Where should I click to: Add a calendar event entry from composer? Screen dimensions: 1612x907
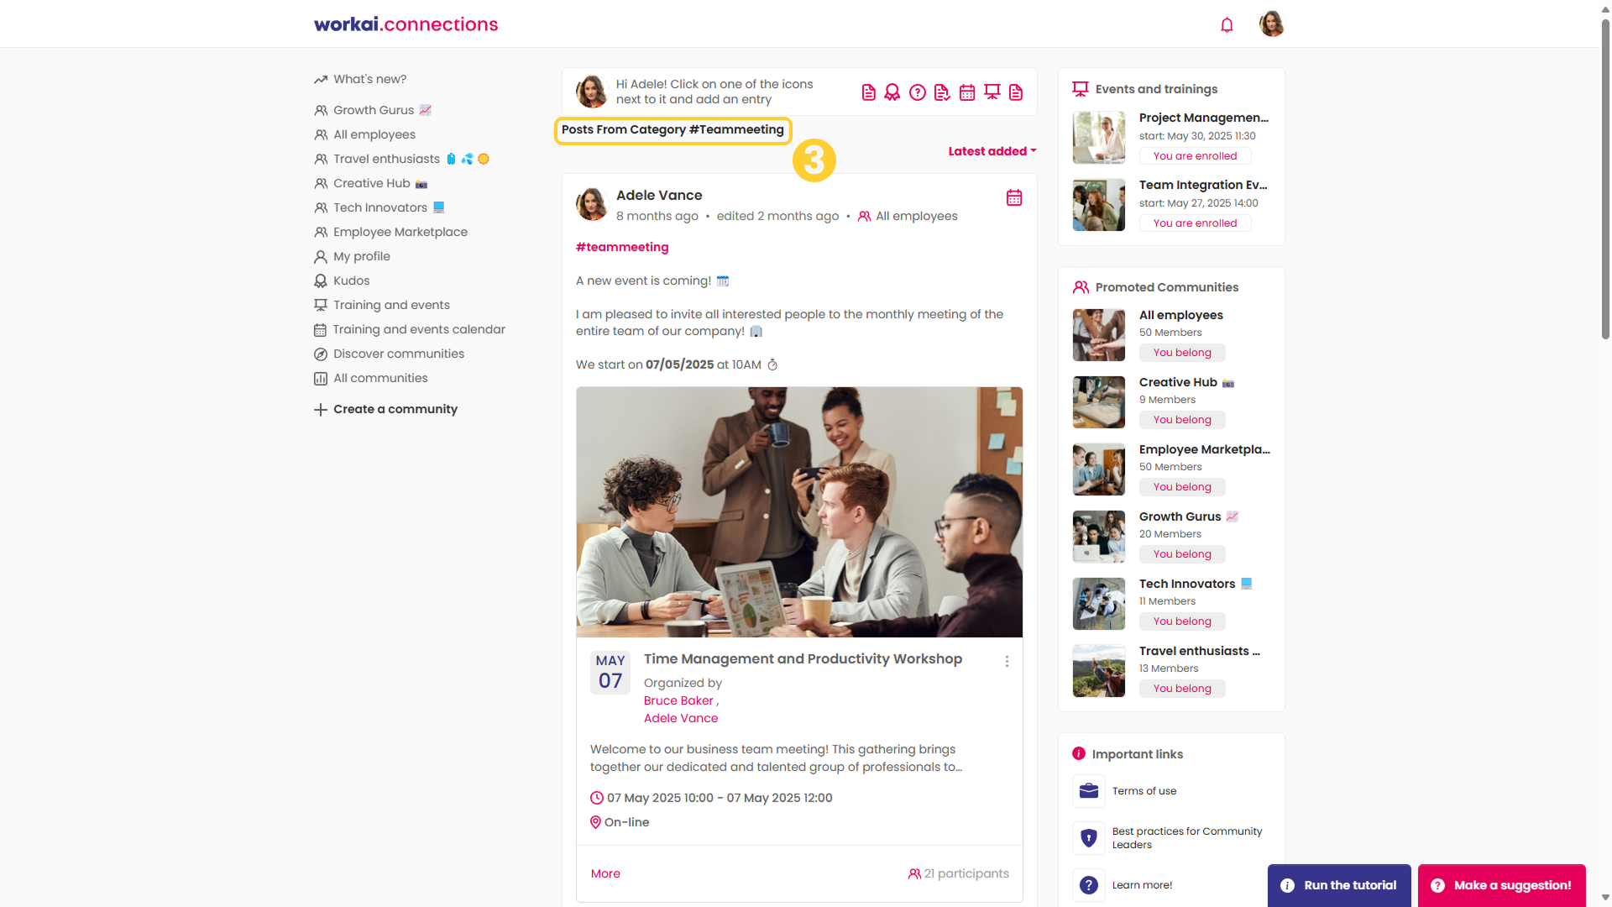click(967, 92)
